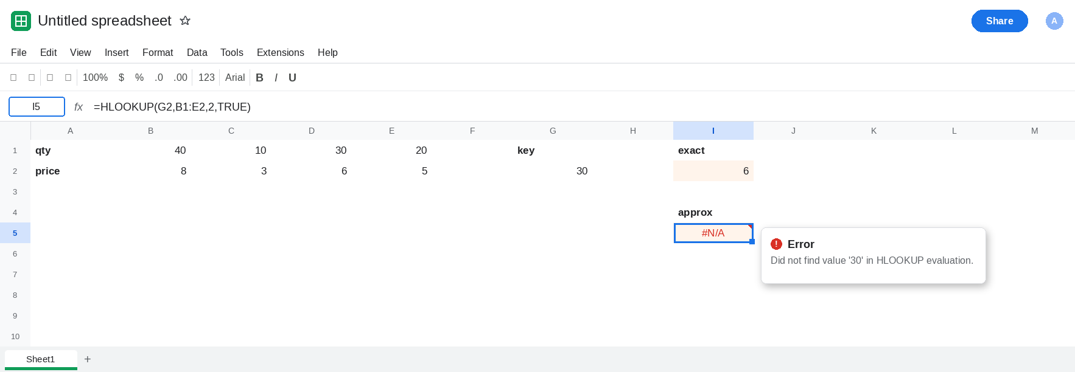Click the Share button

(1000, 21)
